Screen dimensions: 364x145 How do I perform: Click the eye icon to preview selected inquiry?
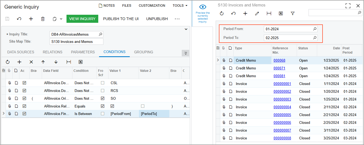[x=203, y=7]
